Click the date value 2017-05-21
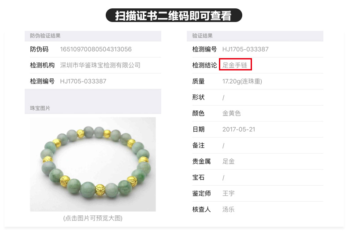This screenshot has width=348, height=232. click(x=239, y=129)
